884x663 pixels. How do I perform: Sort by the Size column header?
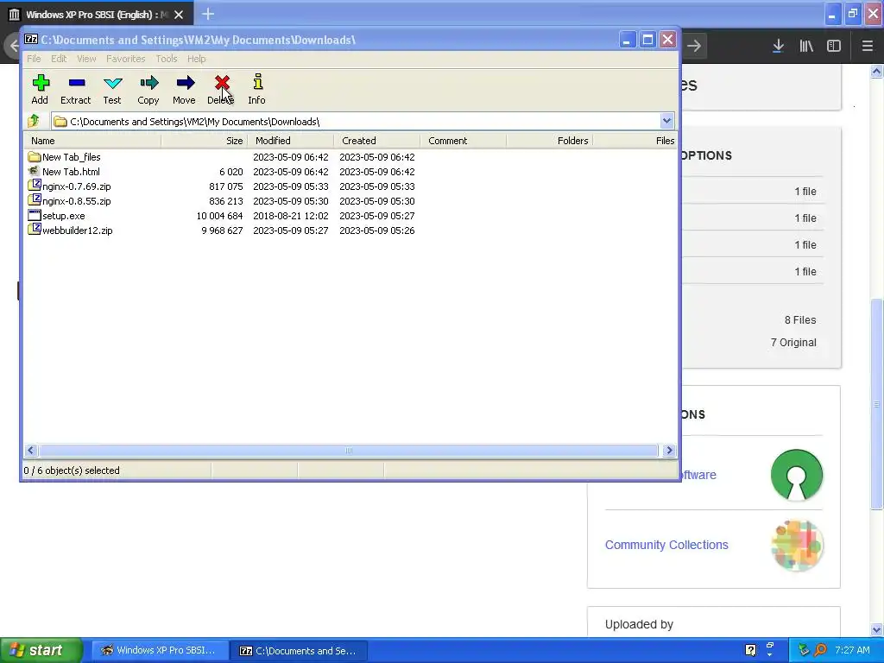[x=205, y=141]
